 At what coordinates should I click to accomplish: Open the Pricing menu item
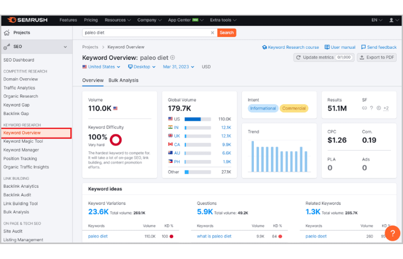point(91,20)
